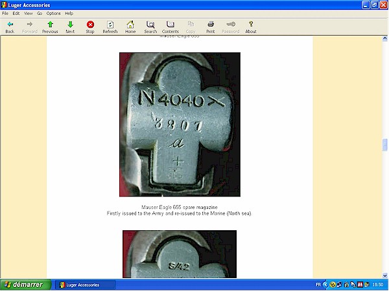Image resolution: width=389 pixels, height=291 pixels.
Task: Expand hidden tray icons arrow
Action: click(325, 285)
